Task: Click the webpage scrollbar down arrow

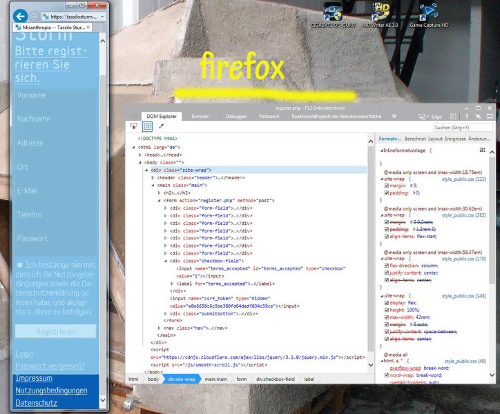Action: pyautogui.click(x=102, y=400)
